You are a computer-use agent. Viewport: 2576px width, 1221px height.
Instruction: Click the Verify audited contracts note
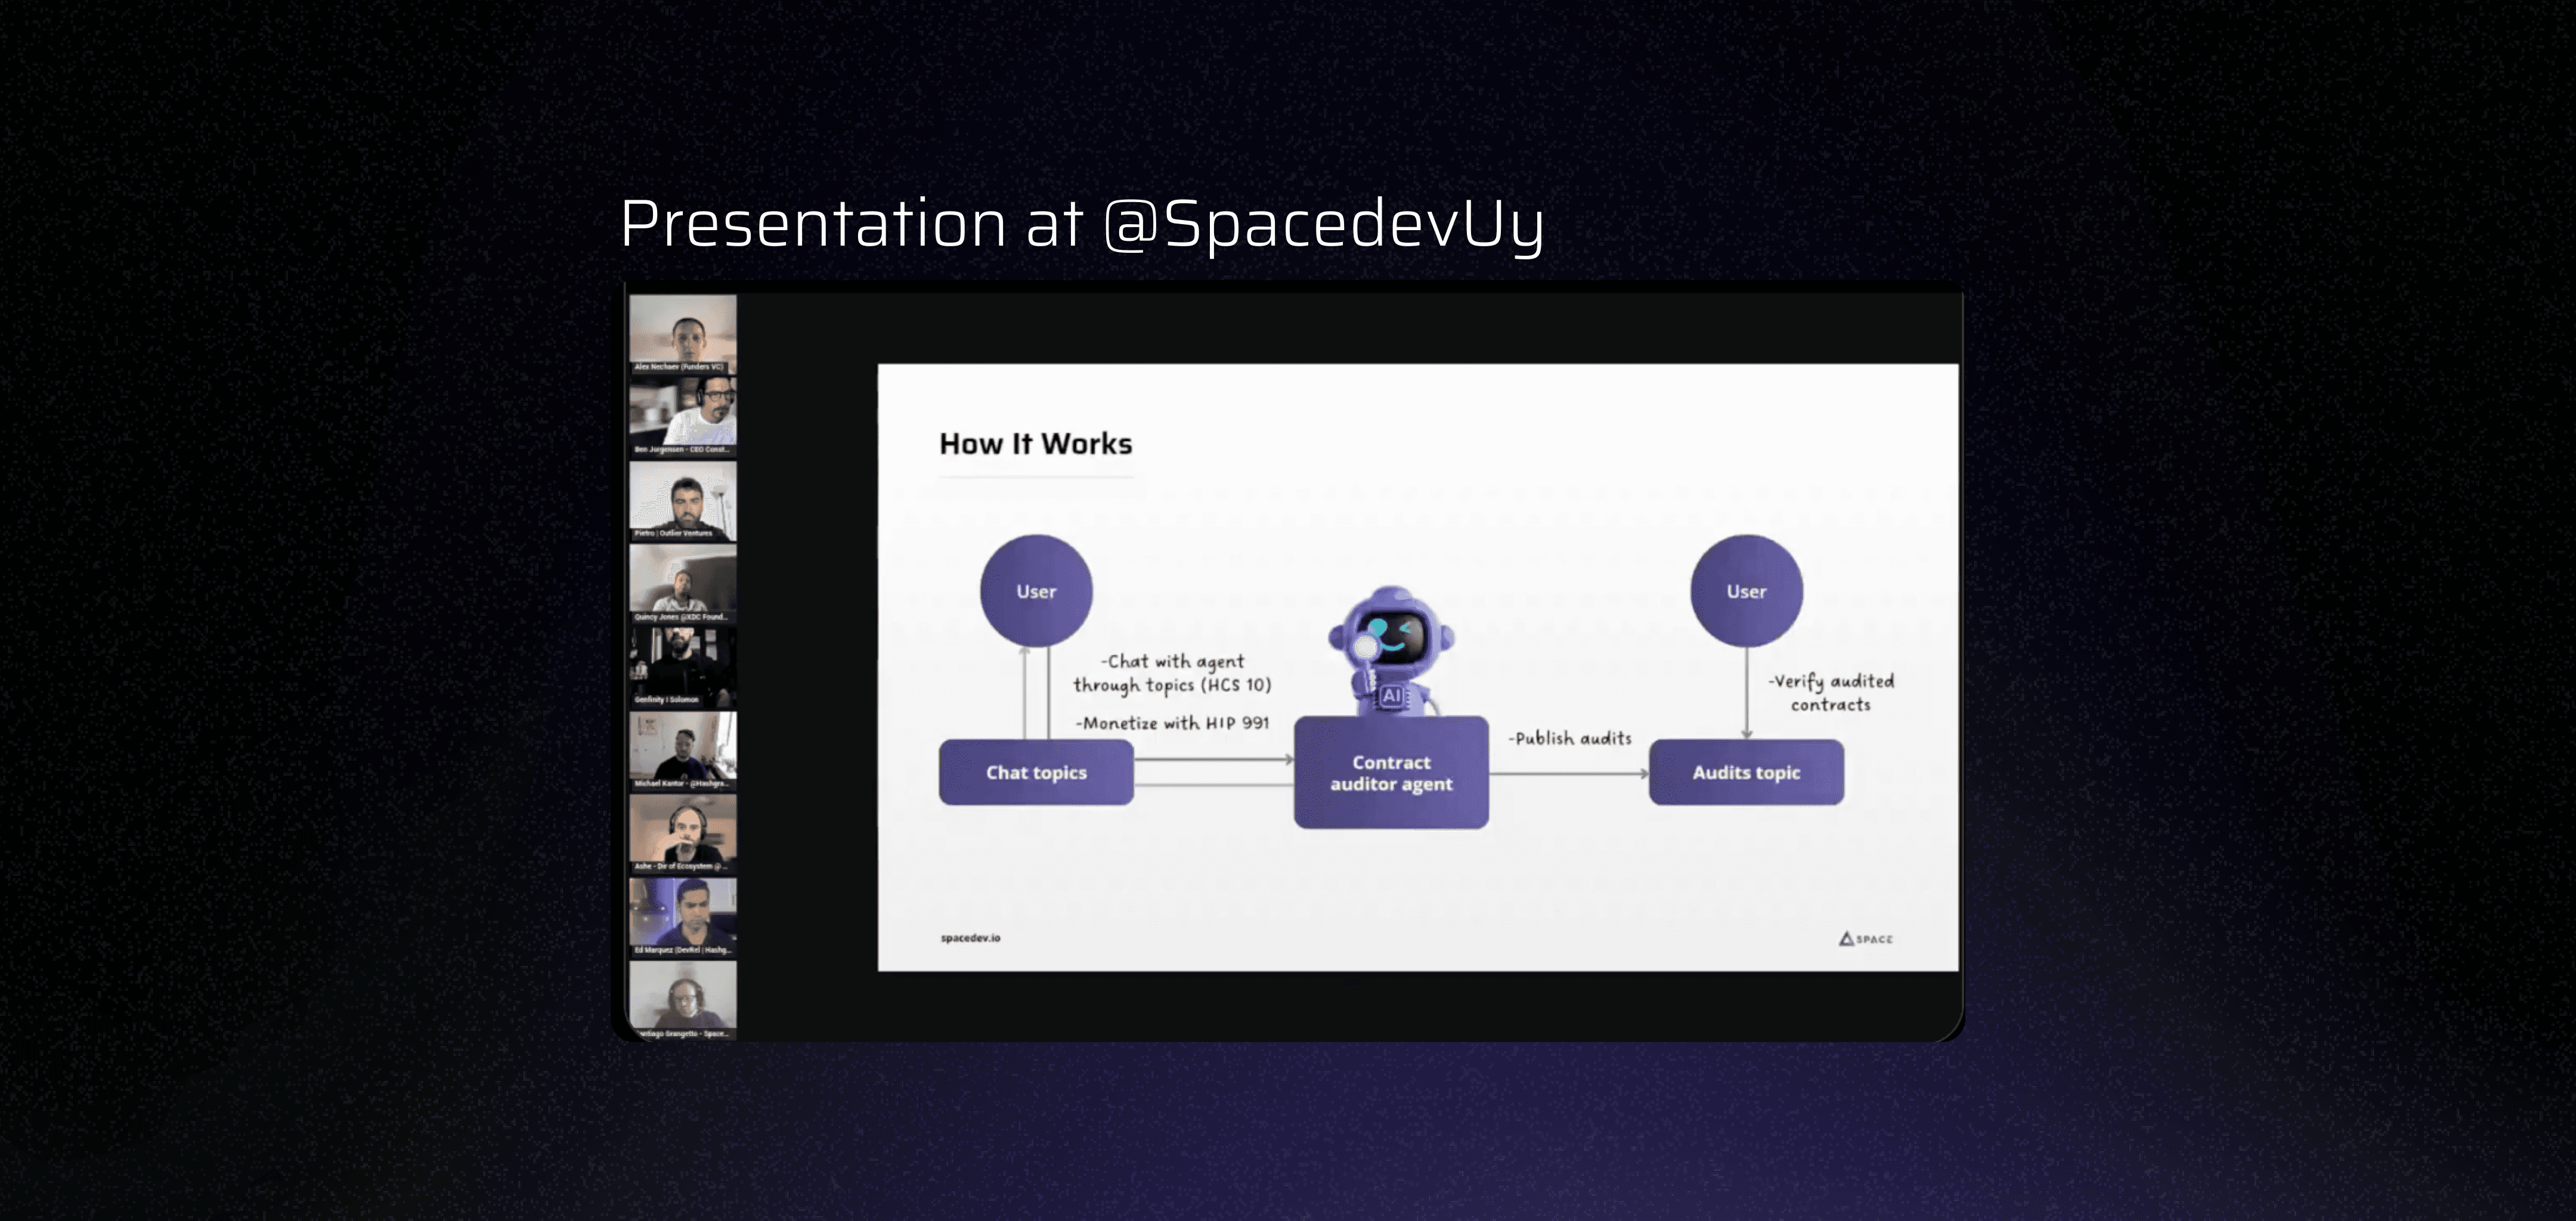(x=1830, y=692)
